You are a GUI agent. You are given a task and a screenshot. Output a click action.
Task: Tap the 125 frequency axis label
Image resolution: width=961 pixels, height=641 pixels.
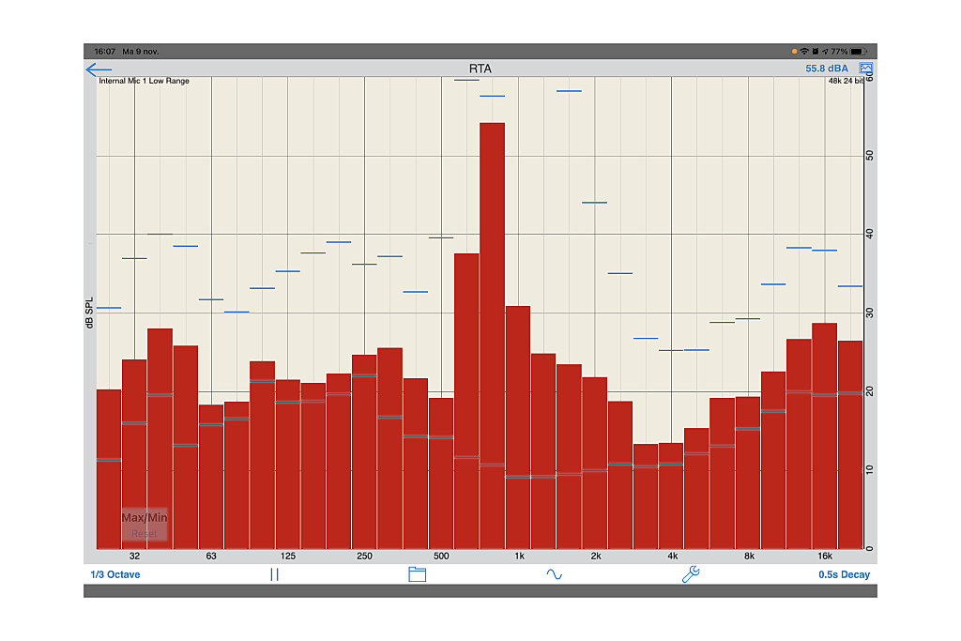288,556
